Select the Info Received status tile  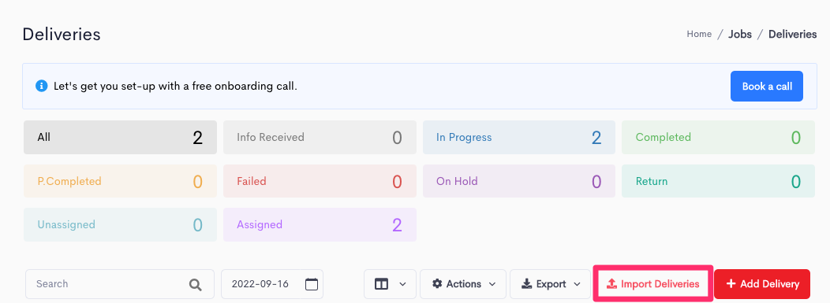click(320, 137)
